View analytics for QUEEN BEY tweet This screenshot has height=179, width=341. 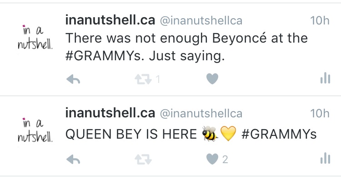tap(325, 159)
